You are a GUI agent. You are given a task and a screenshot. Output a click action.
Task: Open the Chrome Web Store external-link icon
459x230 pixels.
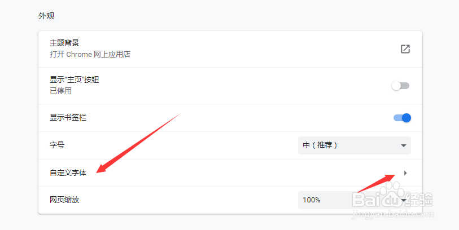(x=405, y=49)
